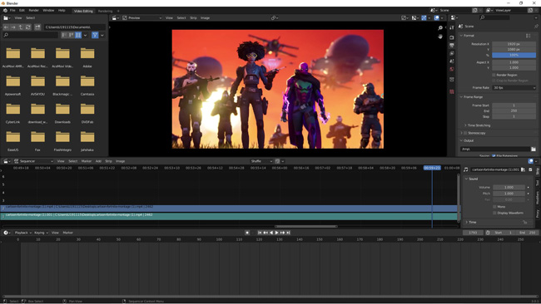This screenshot has height=304, width=541.
Task: Open the sequencer Marker menu
Action: [x=87, y=161]
